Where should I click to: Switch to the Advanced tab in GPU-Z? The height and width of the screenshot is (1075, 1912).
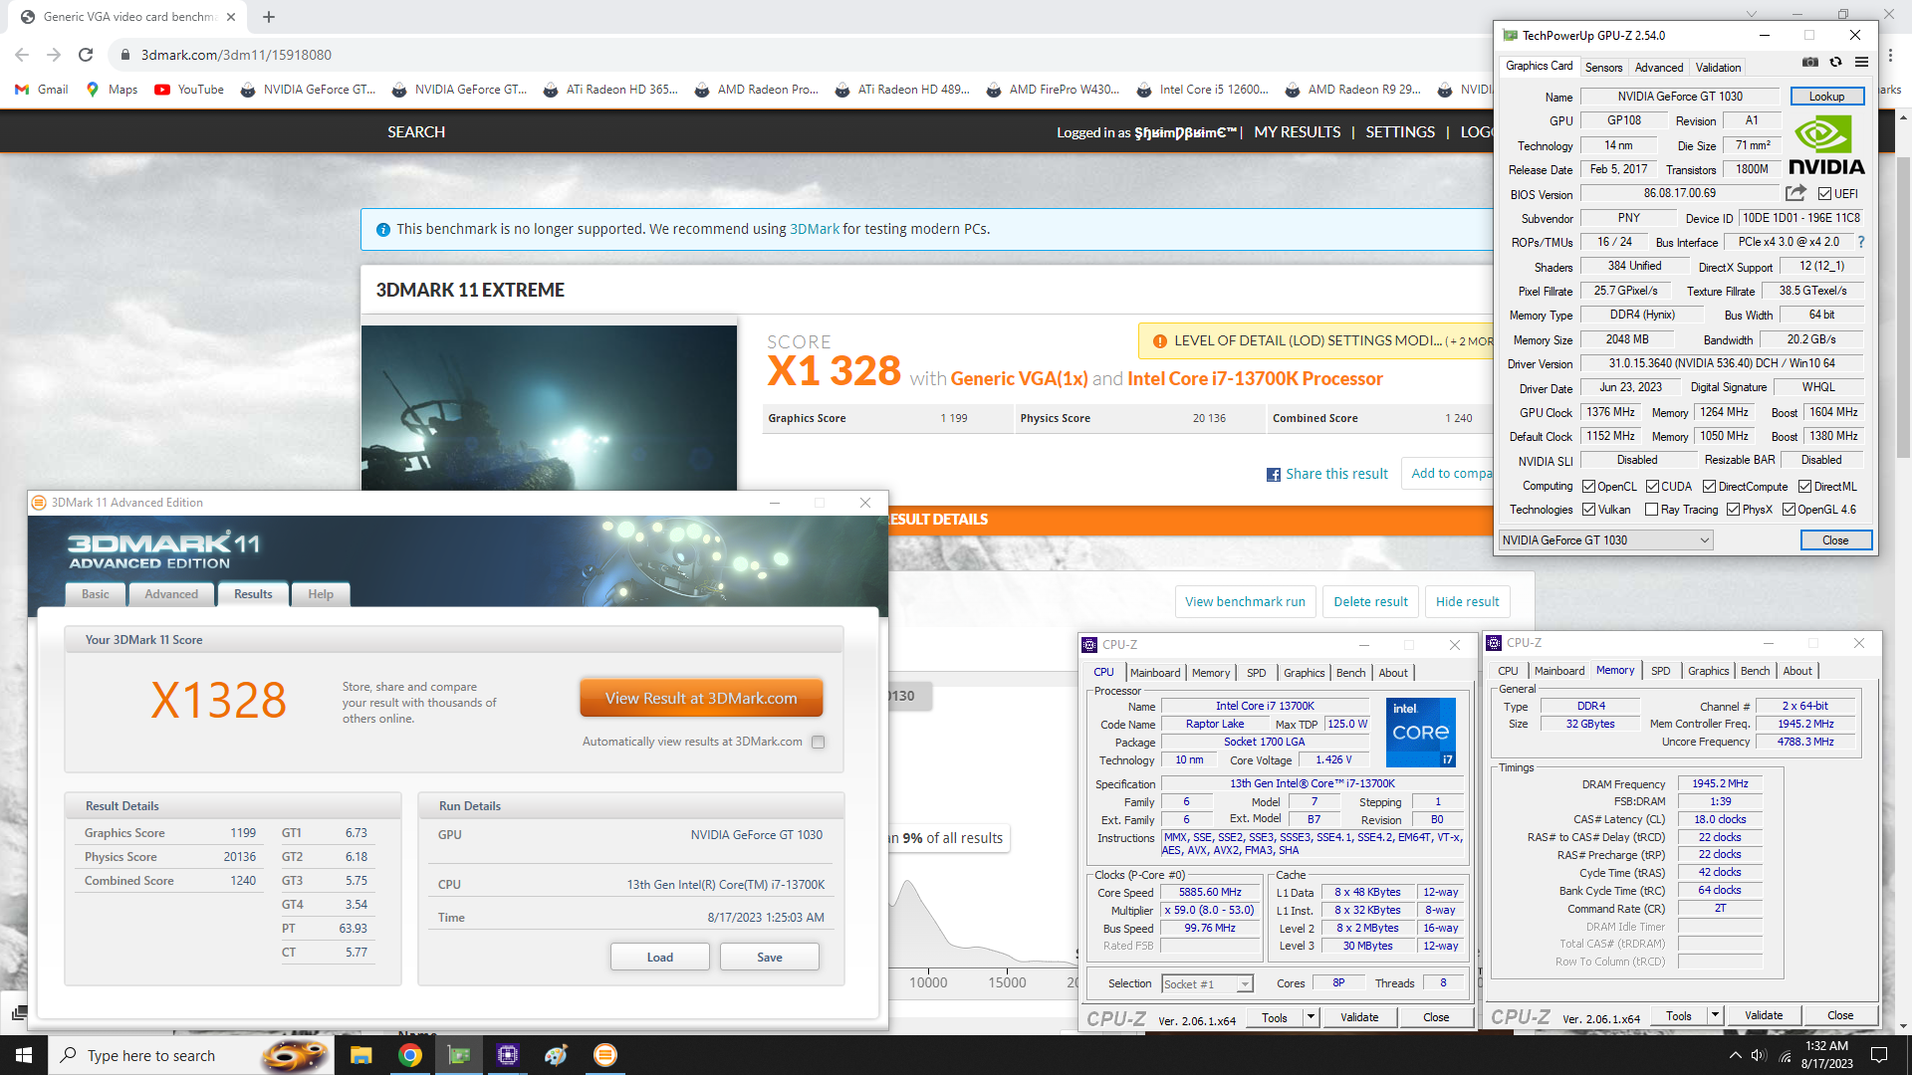[x=1659, y=68]
